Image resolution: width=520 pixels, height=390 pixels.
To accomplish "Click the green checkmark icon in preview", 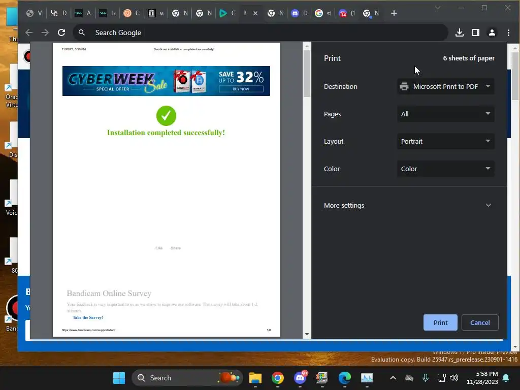I will pyautogui.click(x=166, y=116).
